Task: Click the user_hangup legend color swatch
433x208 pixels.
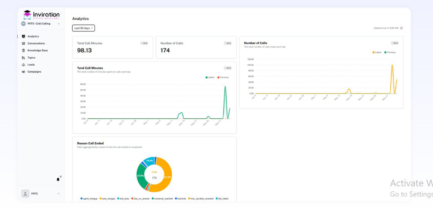Action: click(100, 199)
